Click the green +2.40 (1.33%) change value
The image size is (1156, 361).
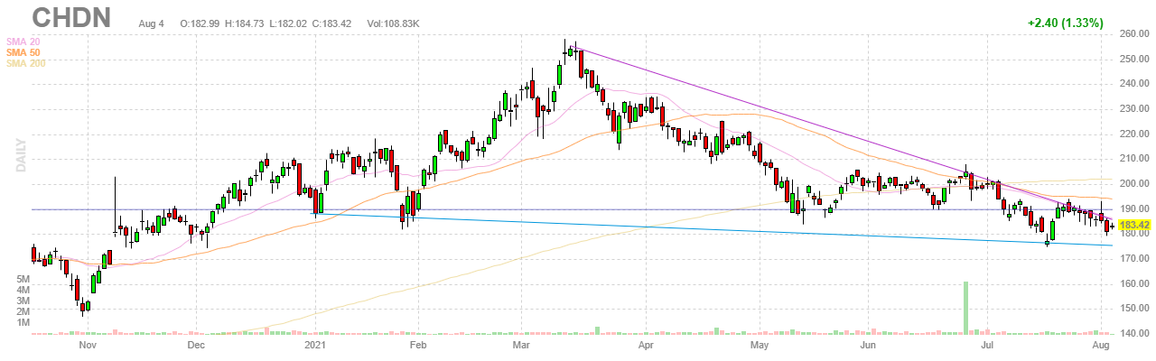point(1064,23)
